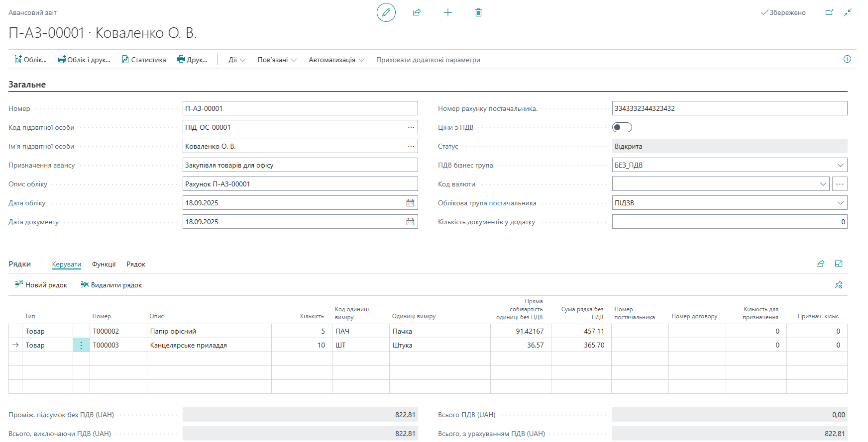This screenshot has height=442, width=868.
Task: Open Код валюти dropdown list
Action: pos(823,184)
